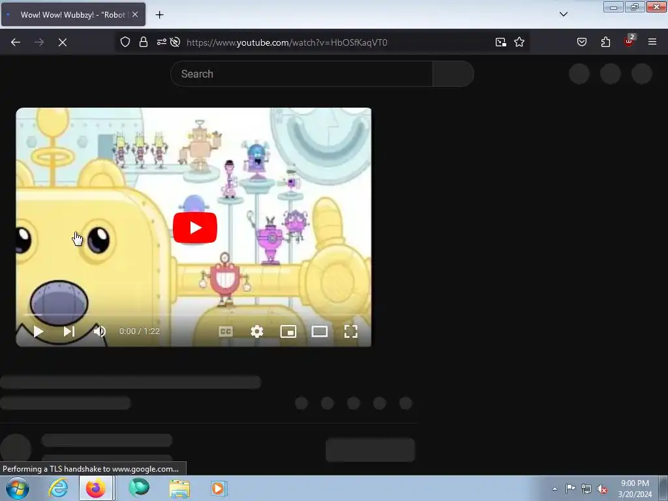The image size is (668, 501).
Task: Stop page loading with X button
Action: pyautogui.click(x=63, y=42)
